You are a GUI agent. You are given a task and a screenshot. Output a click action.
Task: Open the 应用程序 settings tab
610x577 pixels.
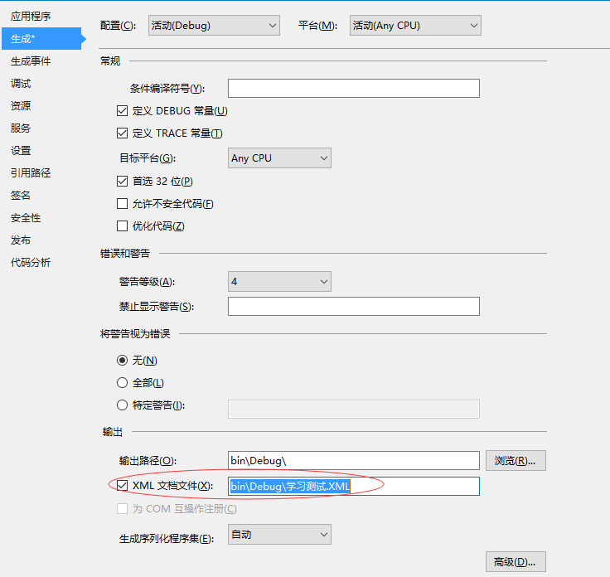point(31,17)
